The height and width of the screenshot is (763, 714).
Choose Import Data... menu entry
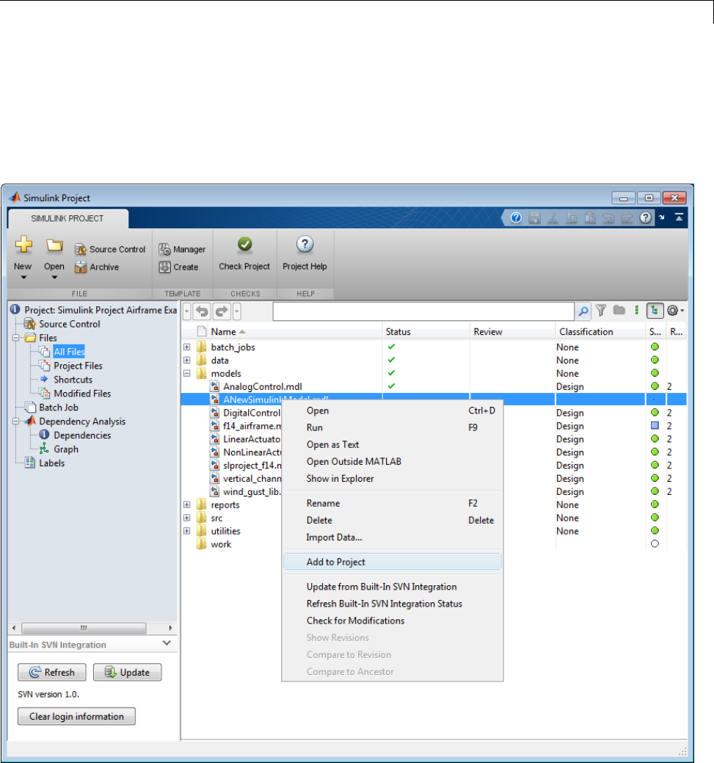click(x=392, y=538)
